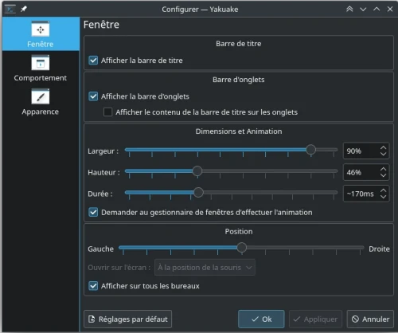This screenshot has width=398, height=333.
Task: Click Réglages par défaut button
Action: click(x=128, y=319)
